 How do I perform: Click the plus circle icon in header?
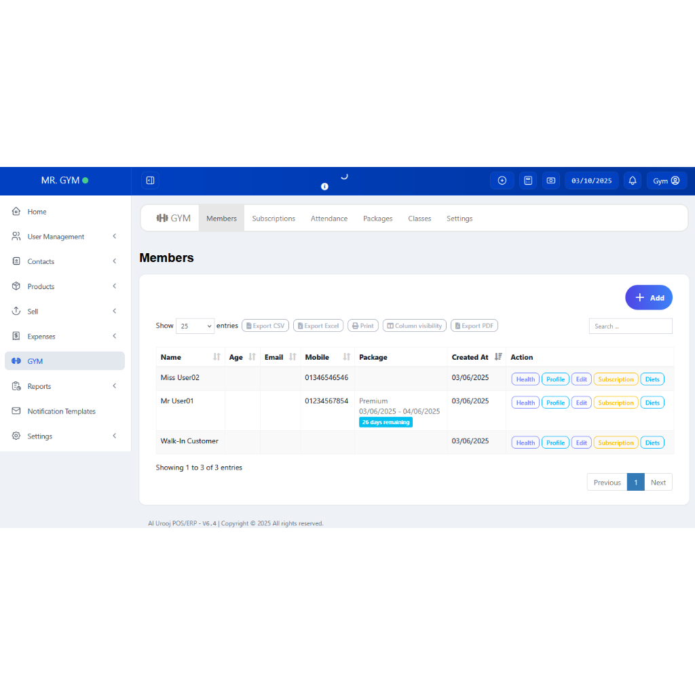point(502,181)
